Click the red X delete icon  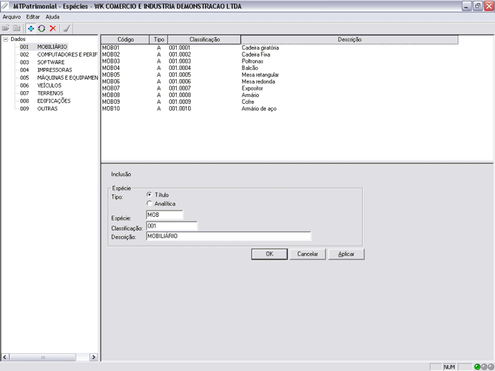pos(52,28)
